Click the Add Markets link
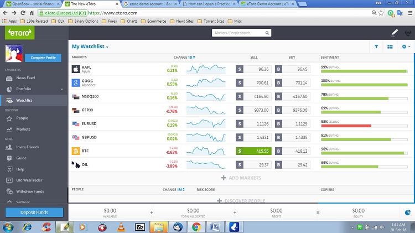This screenshot has height=233, width=415. coord(241,178)
